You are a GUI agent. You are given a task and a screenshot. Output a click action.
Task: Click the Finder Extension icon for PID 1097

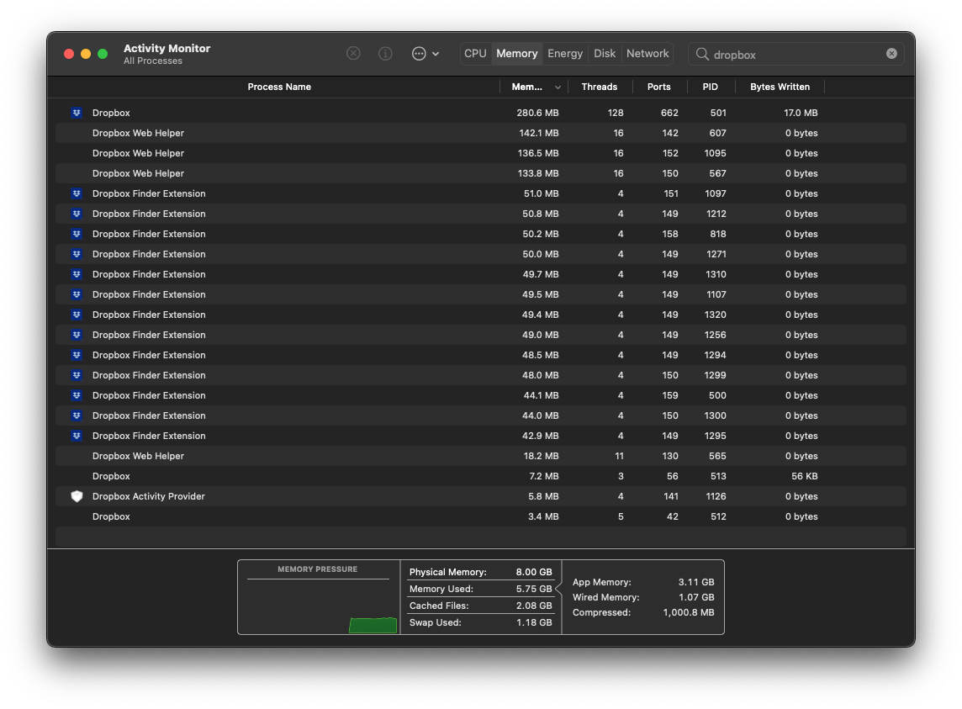pos(77,193)
